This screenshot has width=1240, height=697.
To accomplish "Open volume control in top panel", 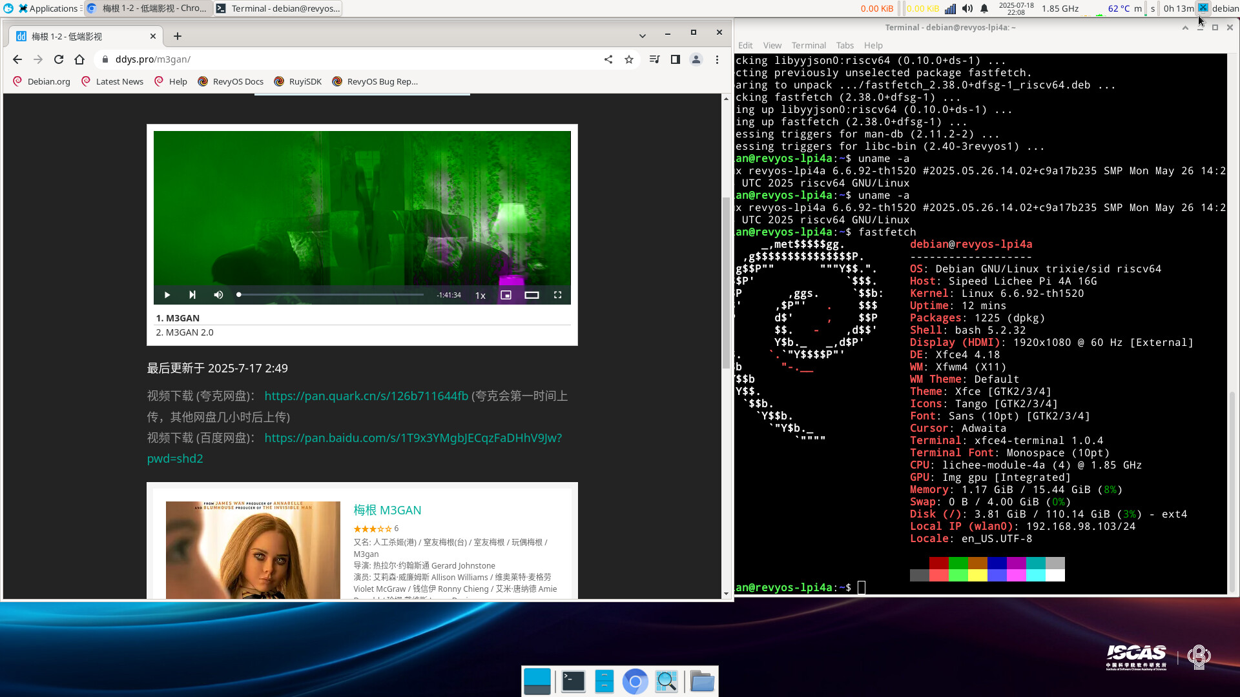I will [967, 8].
